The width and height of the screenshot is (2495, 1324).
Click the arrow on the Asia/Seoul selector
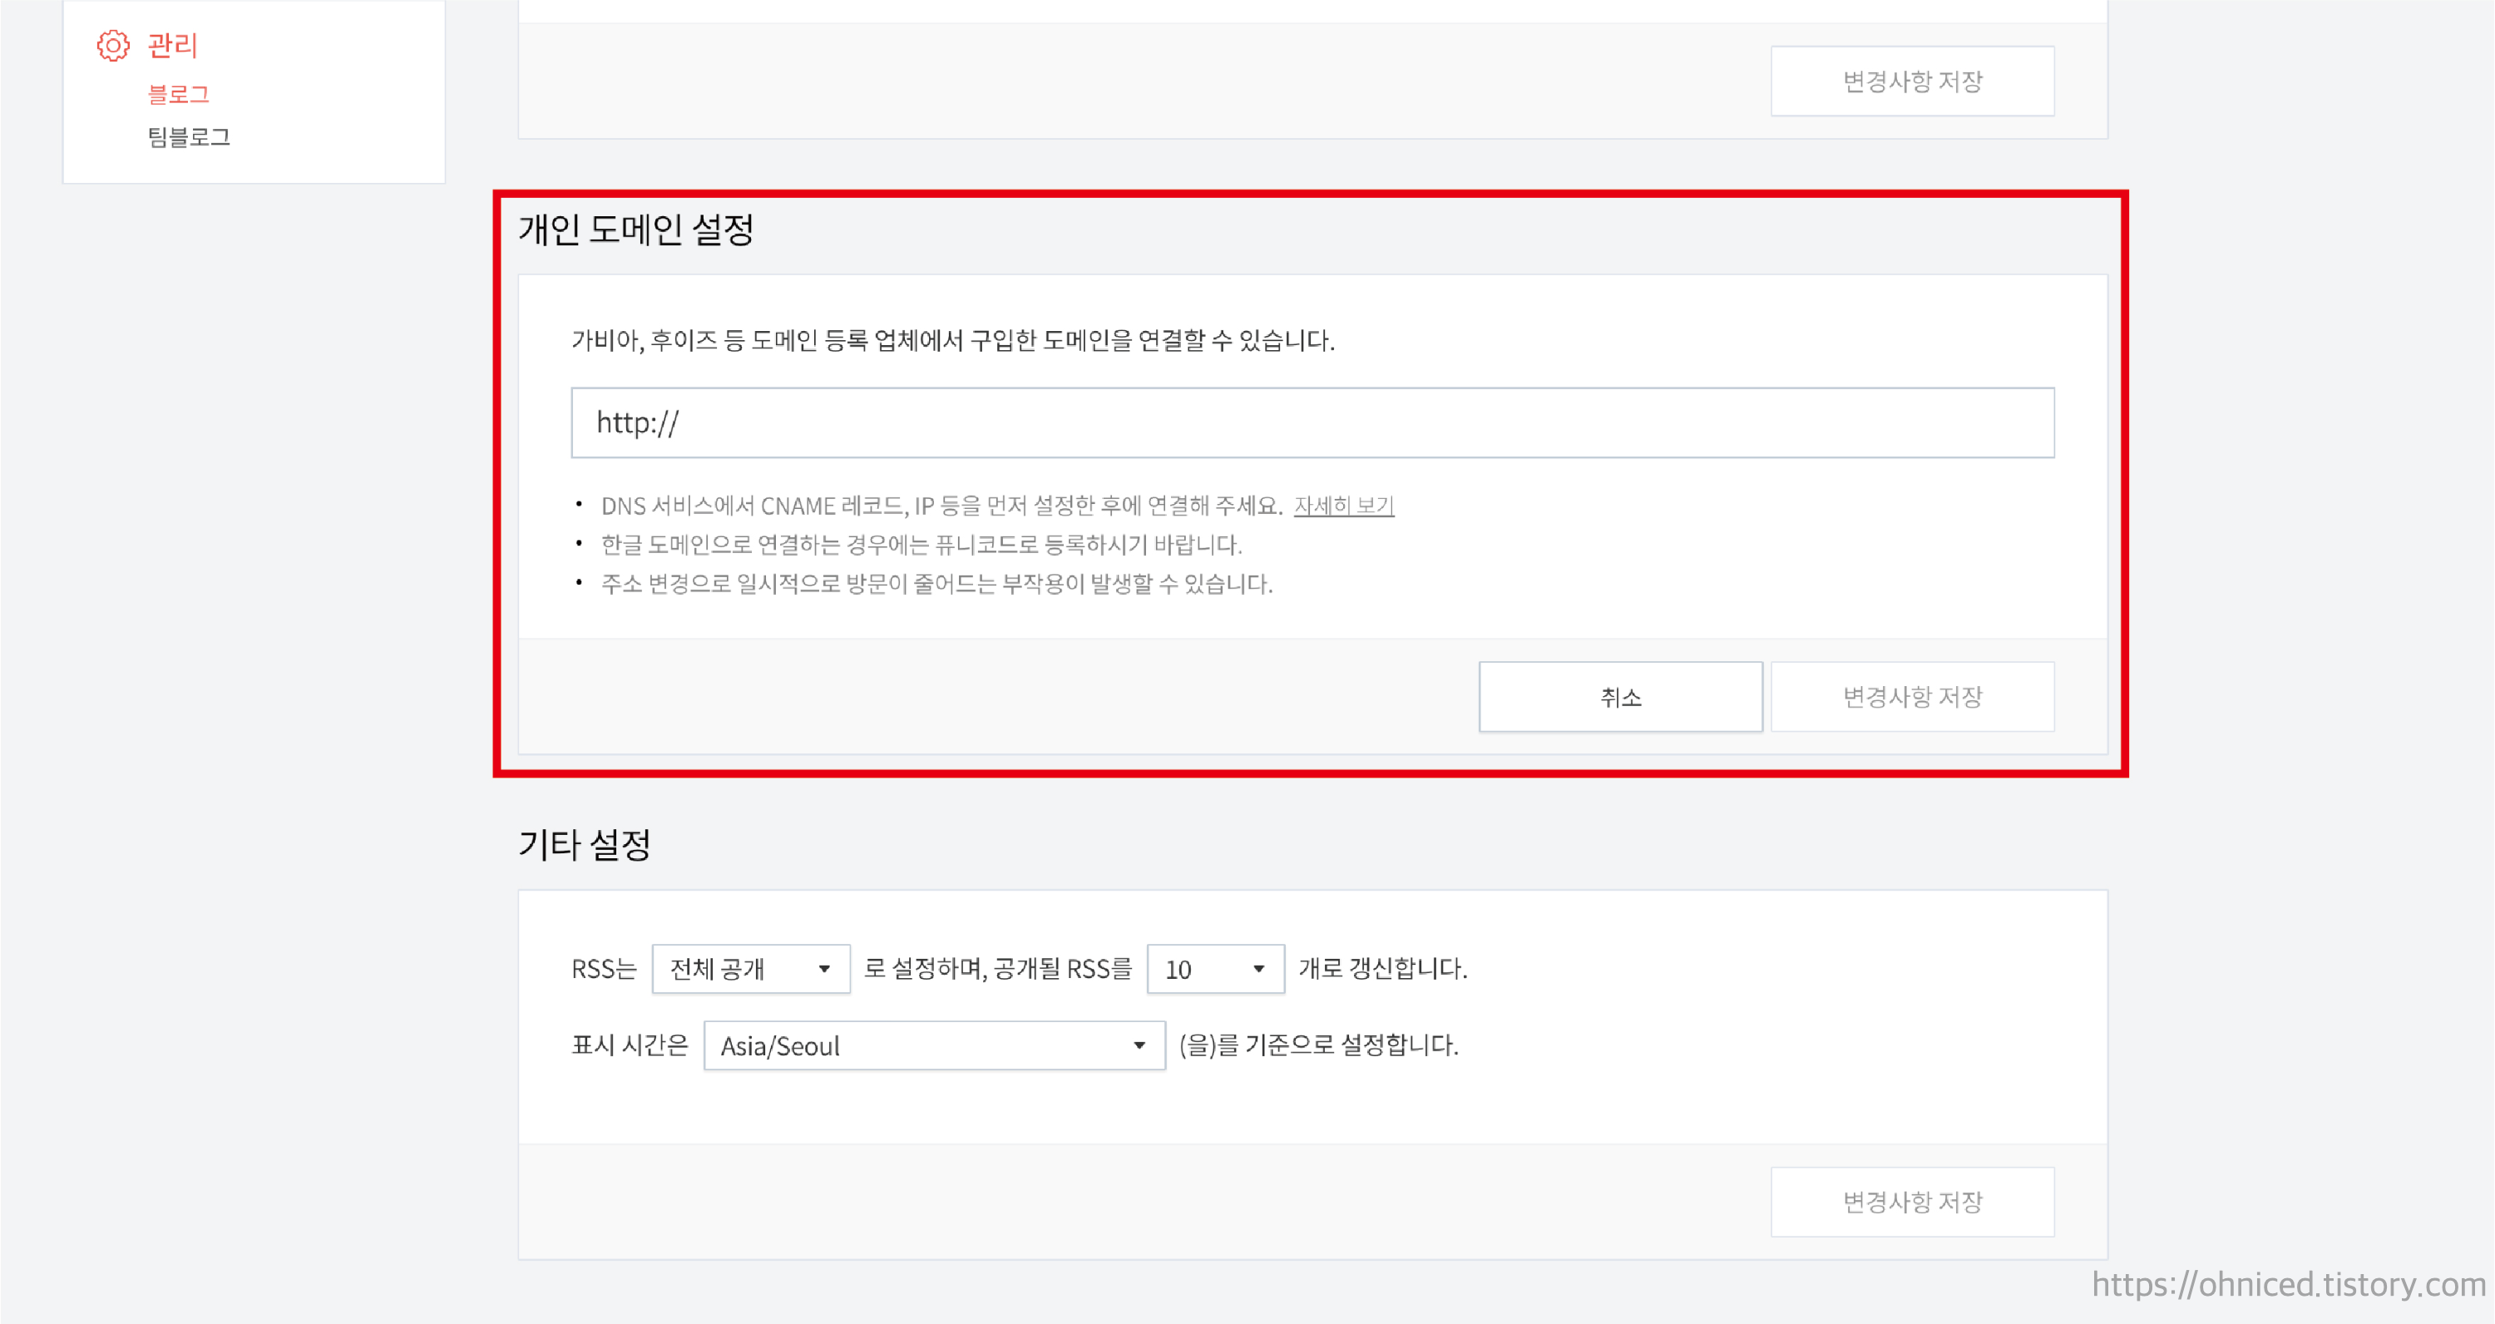[1139, 1045]
